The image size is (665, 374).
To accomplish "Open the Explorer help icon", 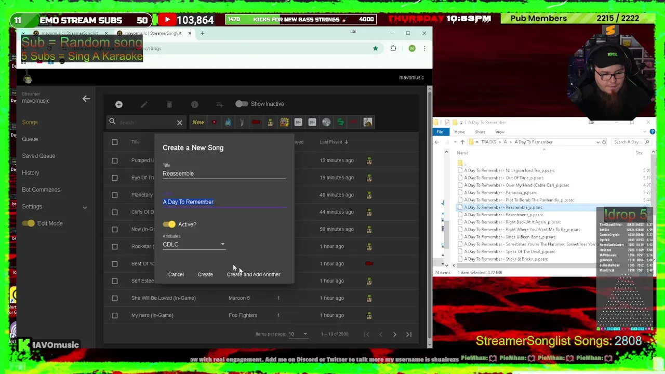I will click(x=653, y=132).
